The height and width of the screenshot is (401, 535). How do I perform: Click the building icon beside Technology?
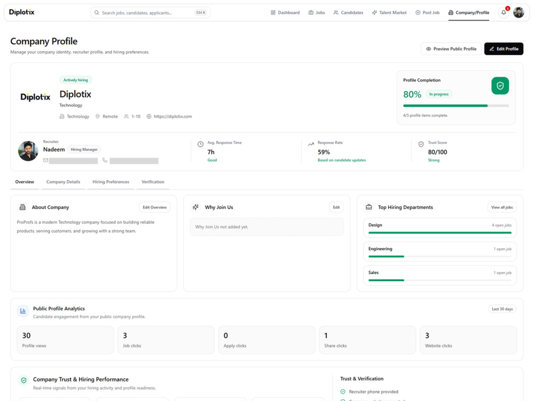coord(62,116)
